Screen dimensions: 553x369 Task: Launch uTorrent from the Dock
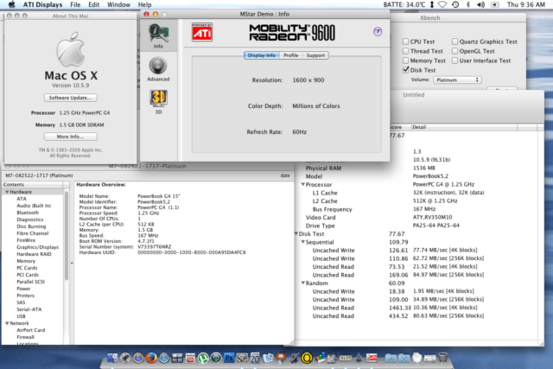coord(203,358)
